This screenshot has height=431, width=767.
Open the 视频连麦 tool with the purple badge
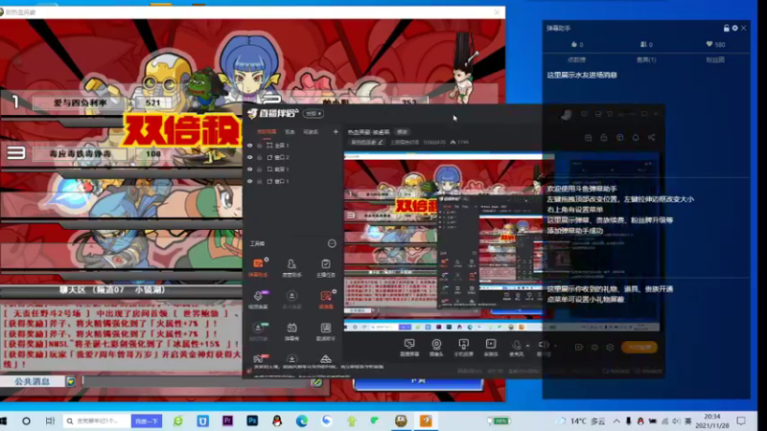pyautogui.click(x=258, y=299)
